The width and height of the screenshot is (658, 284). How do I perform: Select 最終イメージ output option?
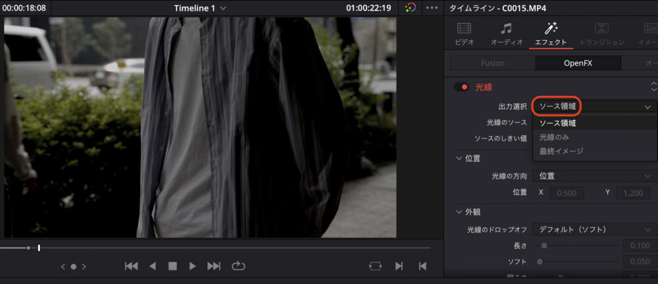pos(561,151)
